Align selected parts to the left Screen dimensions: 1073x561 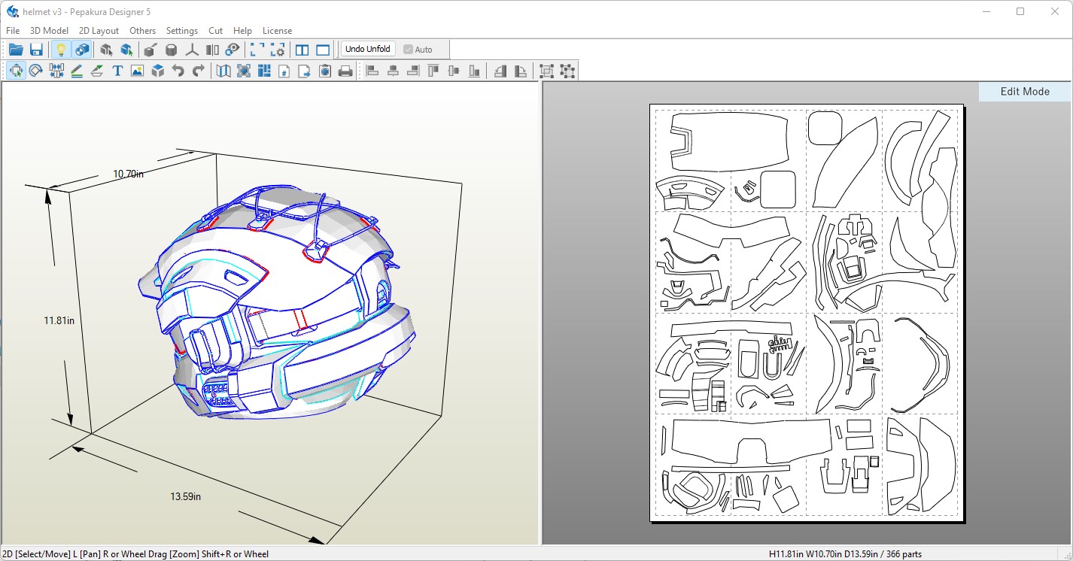tap(372, 71)
